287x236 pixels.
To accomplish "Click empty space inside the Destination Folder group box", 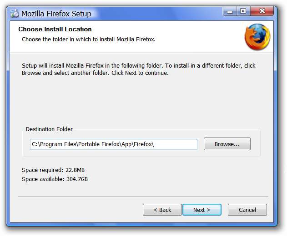I will click(136, 153).
